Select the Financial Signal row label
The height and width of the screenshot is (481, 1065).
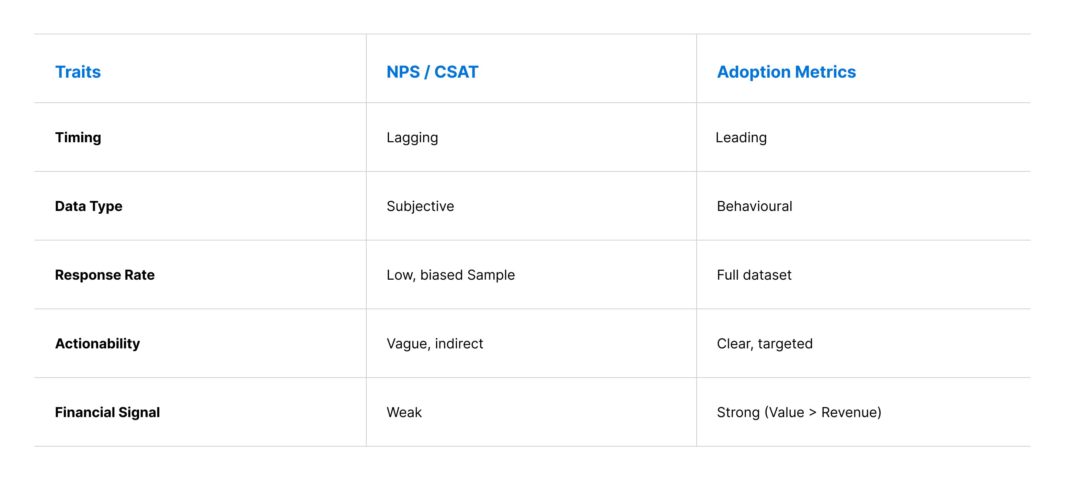(x=107, y=412)
